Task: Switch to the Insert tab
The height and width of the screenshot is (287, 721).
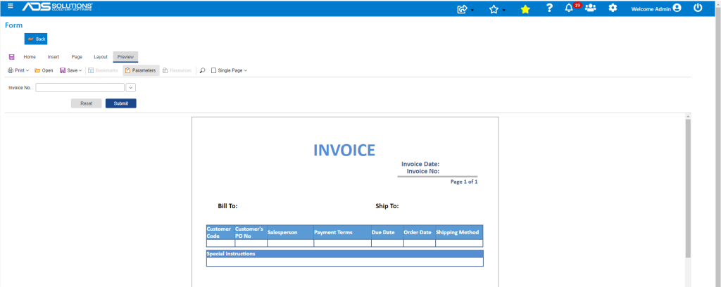Action: [x=54, y=57]
